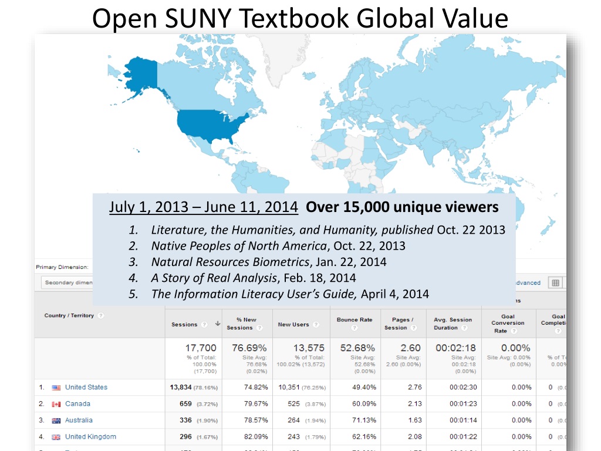Click the average session duration 00:02:18
The image size is (601, 451).
pos(455,348)
